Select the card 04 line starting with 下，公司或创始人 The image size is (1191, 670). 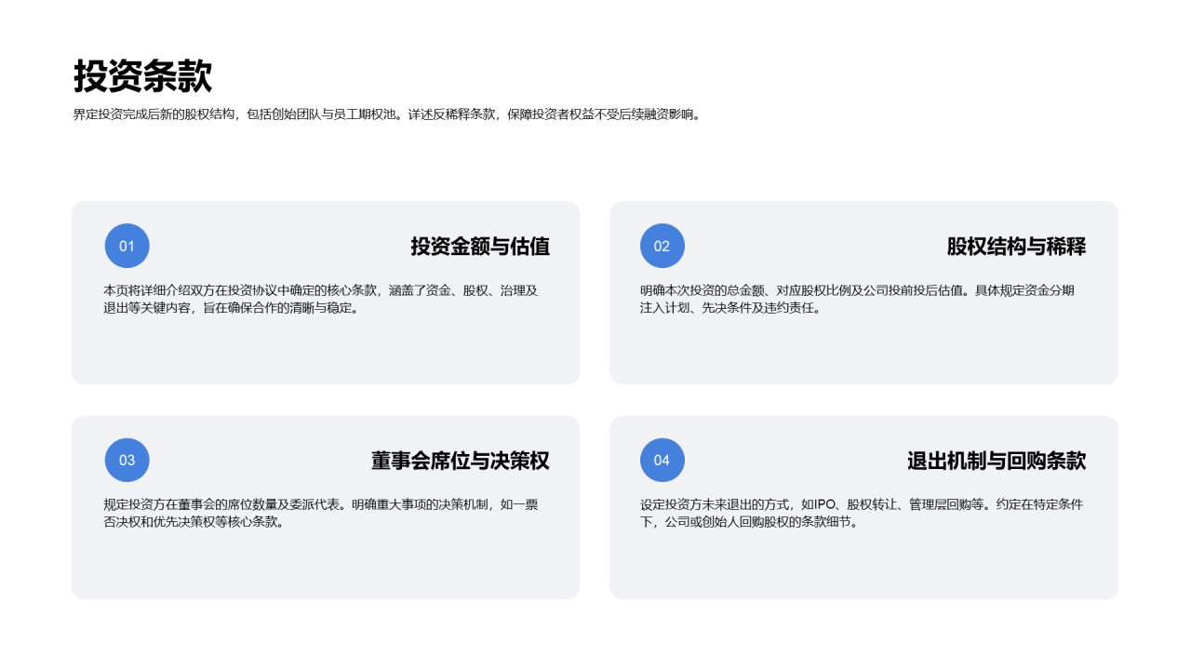749,522
